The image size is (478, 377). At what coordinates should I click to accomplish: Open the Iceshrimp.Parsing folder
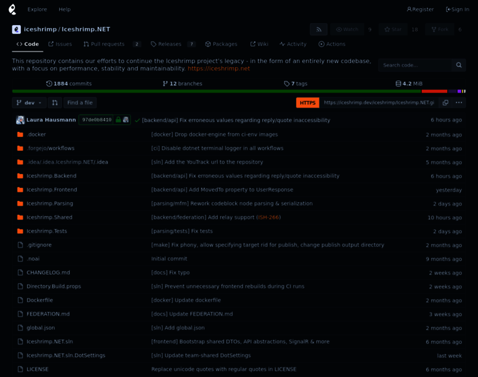click(x=50, y=204)
